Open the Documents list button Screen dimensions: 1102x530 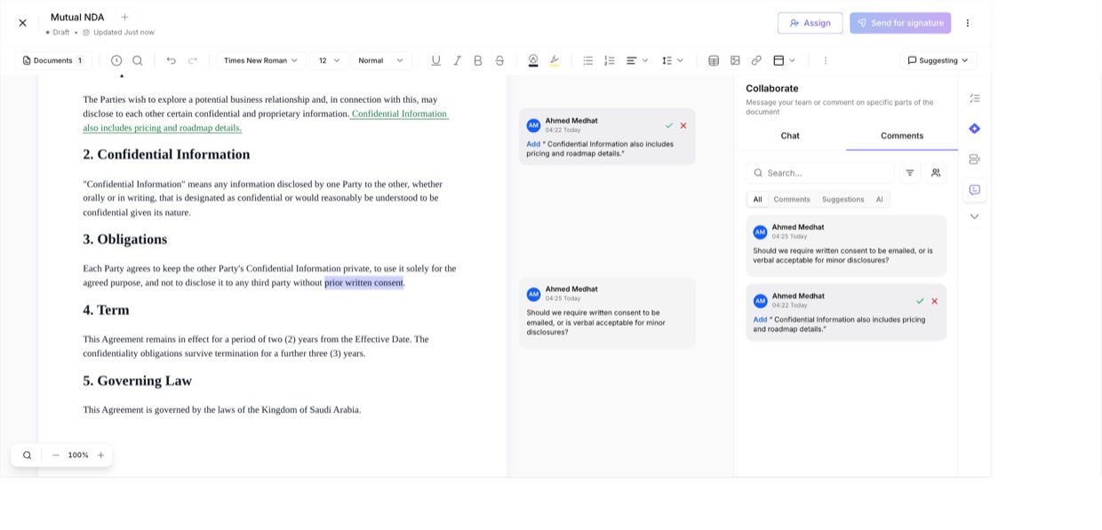pos(53,60)
